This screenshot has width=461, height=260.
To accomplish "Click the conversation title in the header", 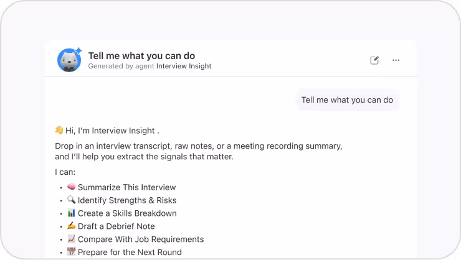I will pyautogui.click(x=141, y=56).
